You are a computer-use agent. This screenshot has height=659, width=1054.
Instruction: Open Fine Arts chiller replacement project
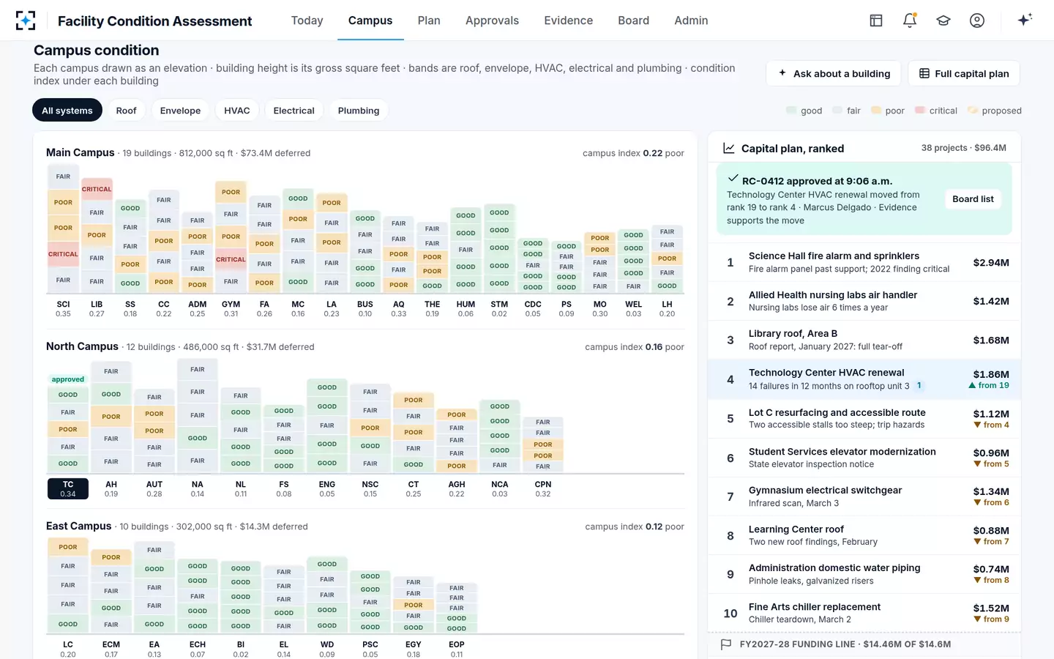(x=864, y=613)
